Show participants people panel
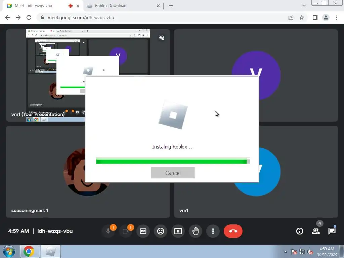The width and height of the screenshot is (344, 258). (316, 231)
